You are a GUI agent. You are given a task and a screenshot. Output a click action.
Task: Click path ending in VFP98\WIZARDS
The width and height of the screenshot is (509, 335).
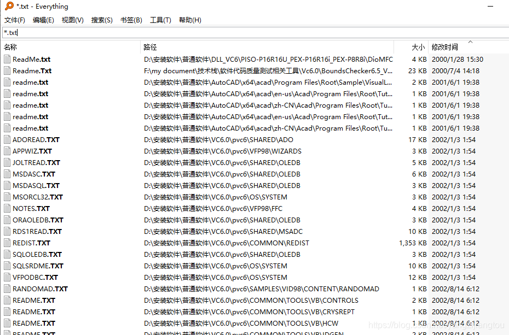(x=223, y=151)
